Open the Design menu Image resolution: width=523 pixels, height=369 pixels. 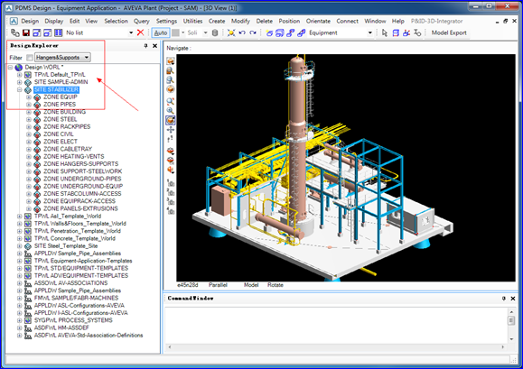point(30,21)
